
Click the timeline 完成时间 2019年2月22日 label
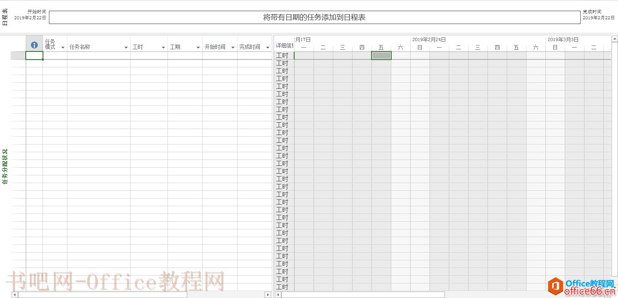(599, 15)
